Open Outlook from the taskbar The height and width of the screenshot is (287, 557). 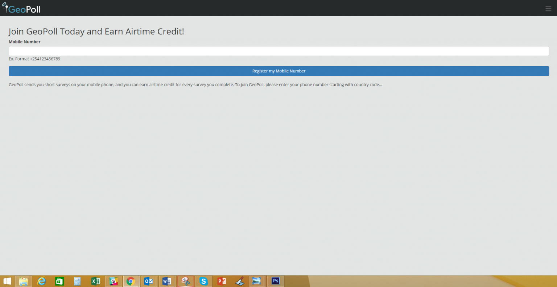(149, 281)
